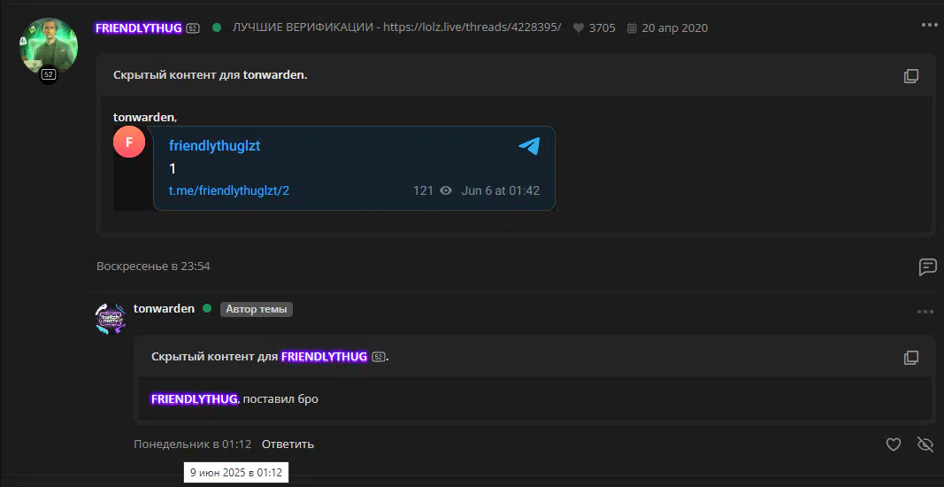Click the comment bubble icon on FRIENDLYTHUG's post
944x487 pixels.
pos(928,267)
